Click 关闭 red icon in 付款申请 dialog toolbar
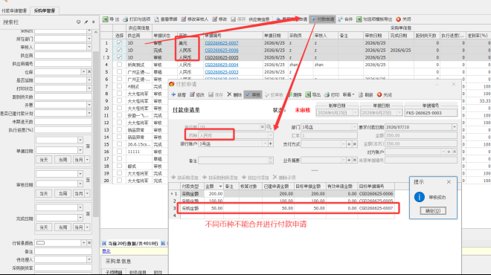Viewport: 491px width, 275px height. pyautogui.click(x=379, y=94)
